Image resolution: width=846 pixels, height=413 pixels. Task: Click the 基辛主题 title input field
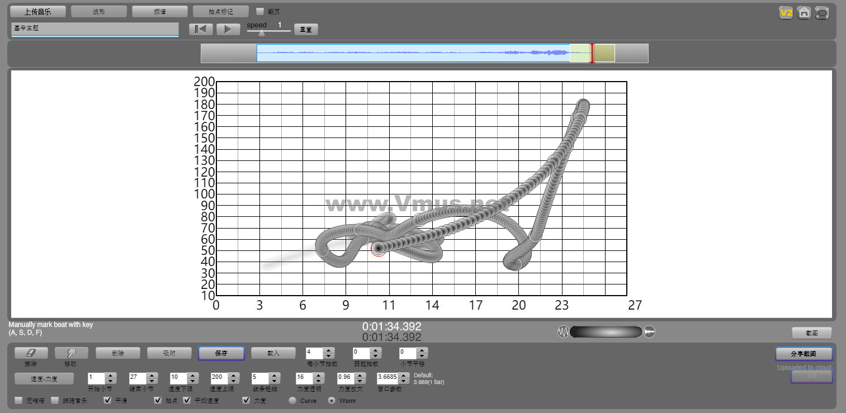click(x=94, y=29)
